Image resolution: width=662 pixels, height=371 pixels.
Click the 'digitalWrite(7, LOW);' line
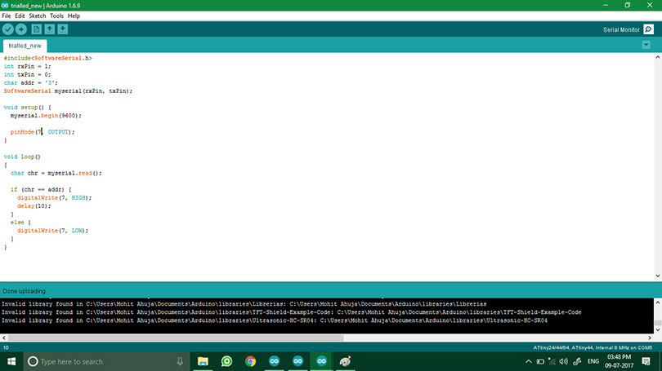pyautogui.click(x=52, y=231)
